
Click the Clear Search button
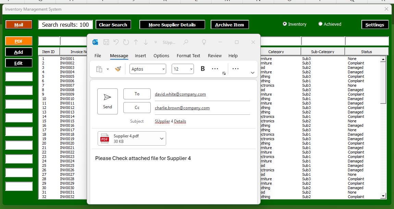coord(113,24)
